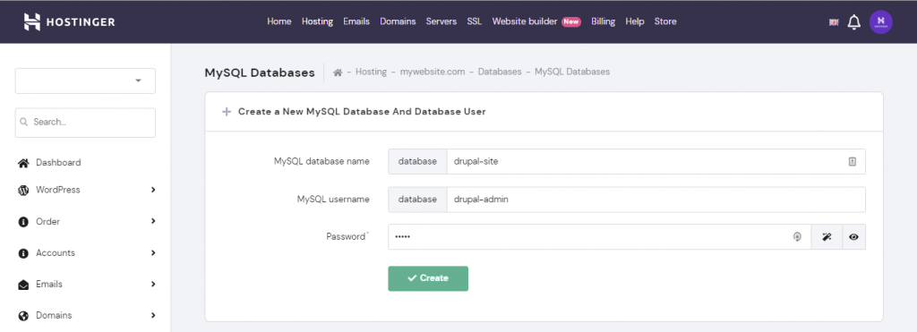The width and height of the screenshot is (917, 332).
Task: Click the MySQL database name input
Action: pyautogui.click(x=656, y=162)
